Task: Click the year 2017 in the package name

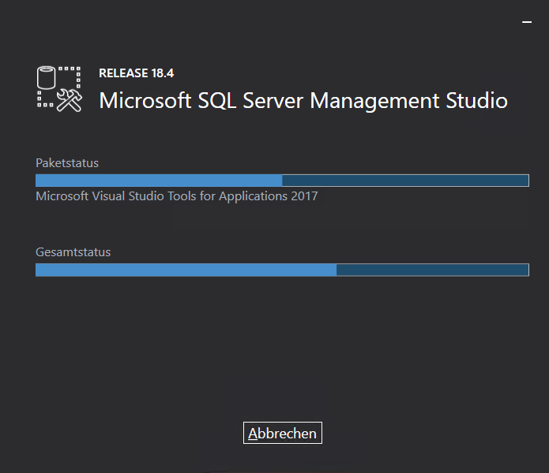Action: [303, 196]
